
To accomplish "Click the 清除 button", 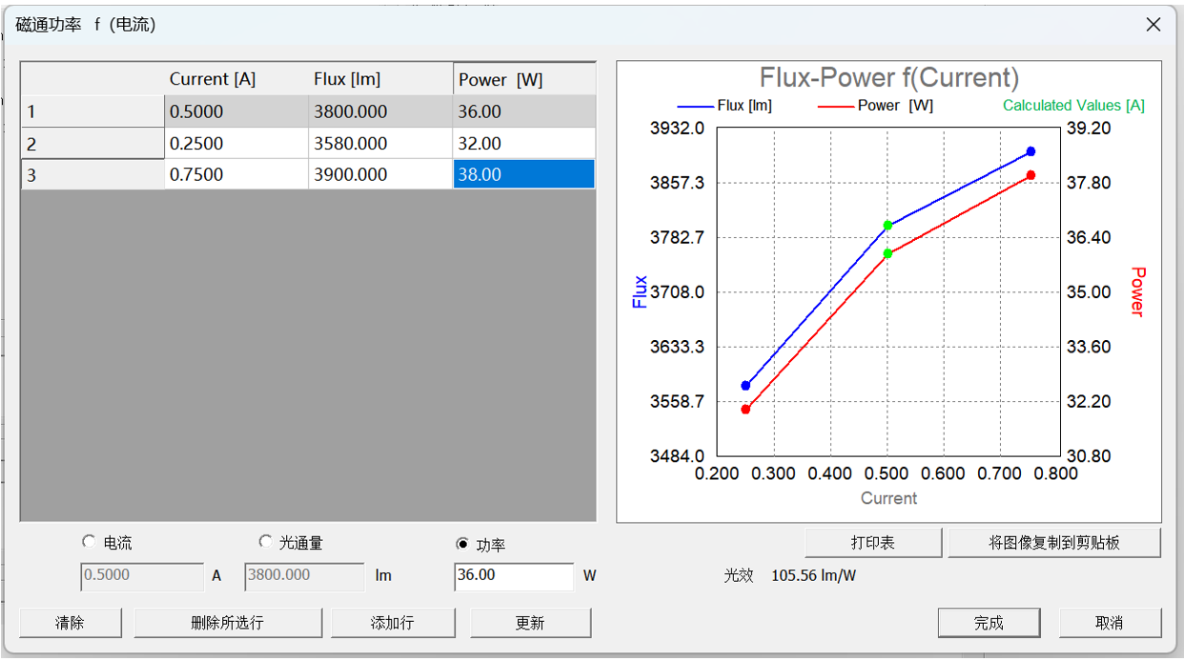I will click(70, 623).
